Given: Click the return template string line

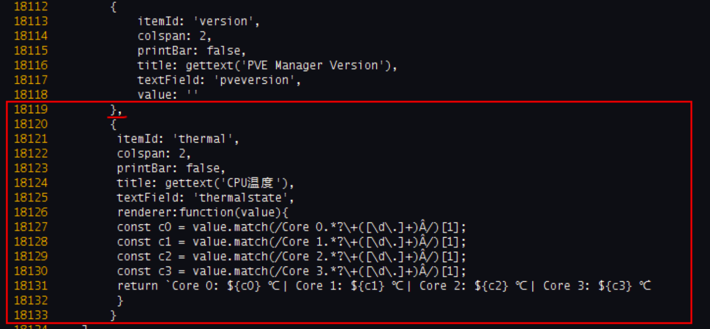Looking at the screenshot, I should click(x=384, y=286).
